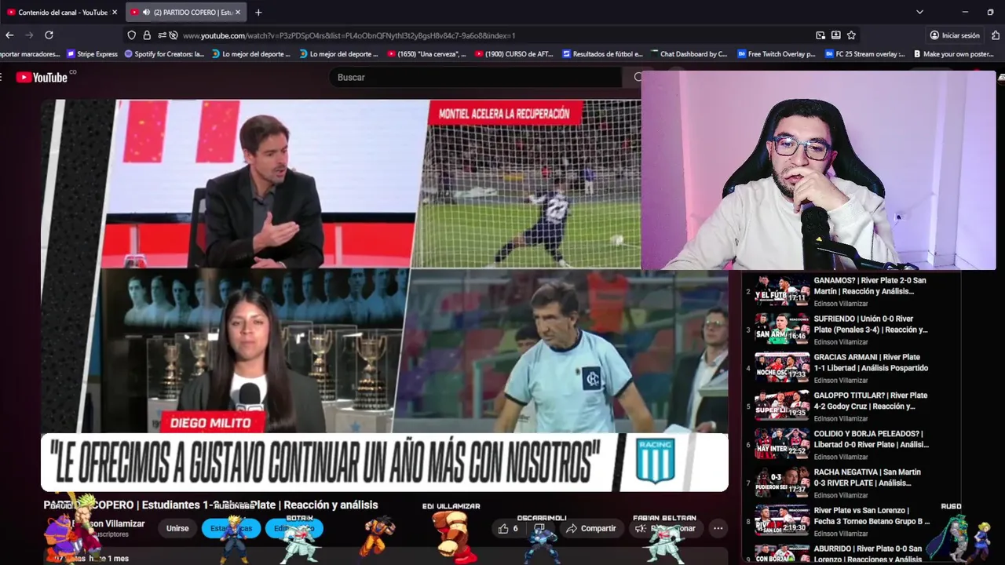1005x565 pixels.
Task: Bookmark this page with the star icon
Action: coord(851,35)
